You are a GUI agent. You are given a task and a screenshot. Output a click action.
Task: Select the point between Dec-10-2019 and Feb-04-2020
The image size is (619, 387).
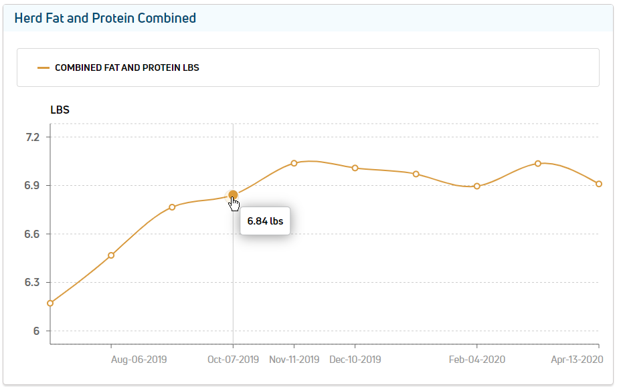(x=416, y=174)
